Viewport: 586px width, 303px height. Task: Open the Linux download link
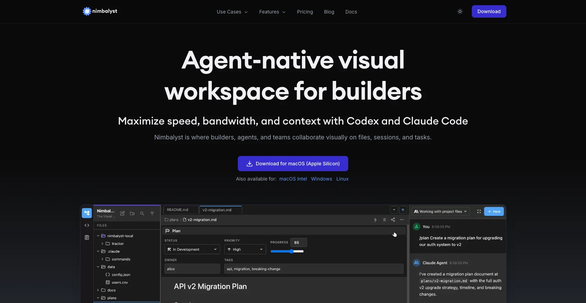point(342,179)
